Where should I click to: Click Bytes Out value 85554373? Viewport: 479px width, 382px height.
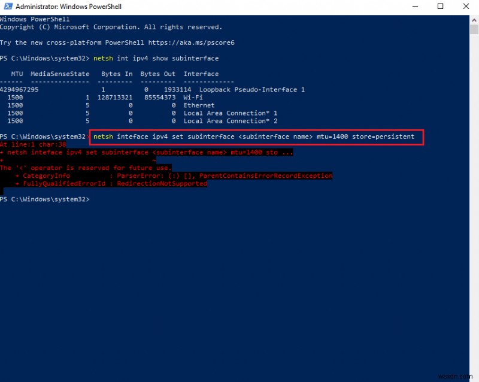point(160,97)
